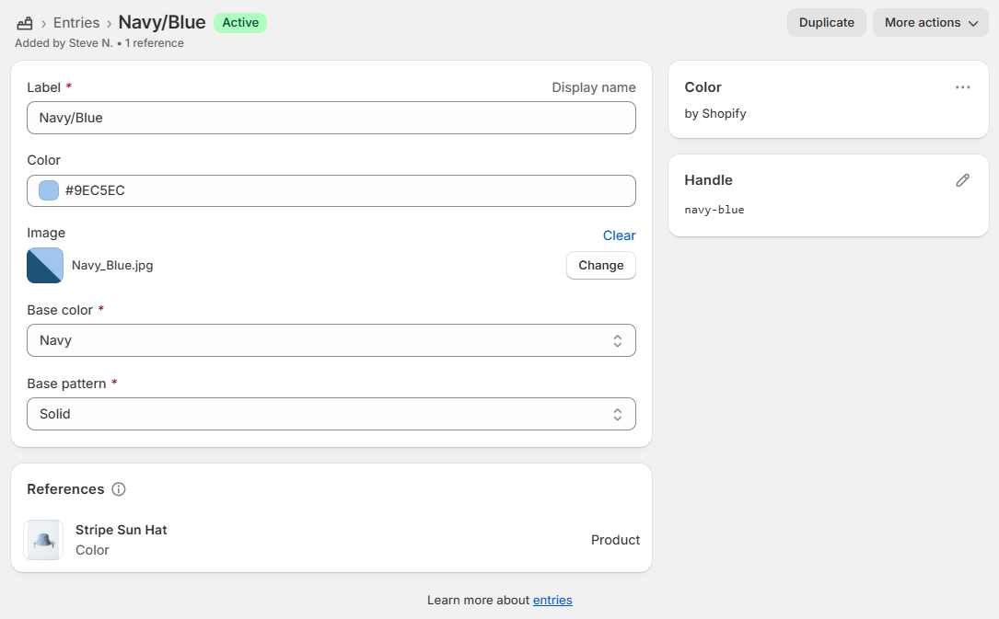Click the Active status badge
Screen dimensions: 999x619
pos(240,23)
